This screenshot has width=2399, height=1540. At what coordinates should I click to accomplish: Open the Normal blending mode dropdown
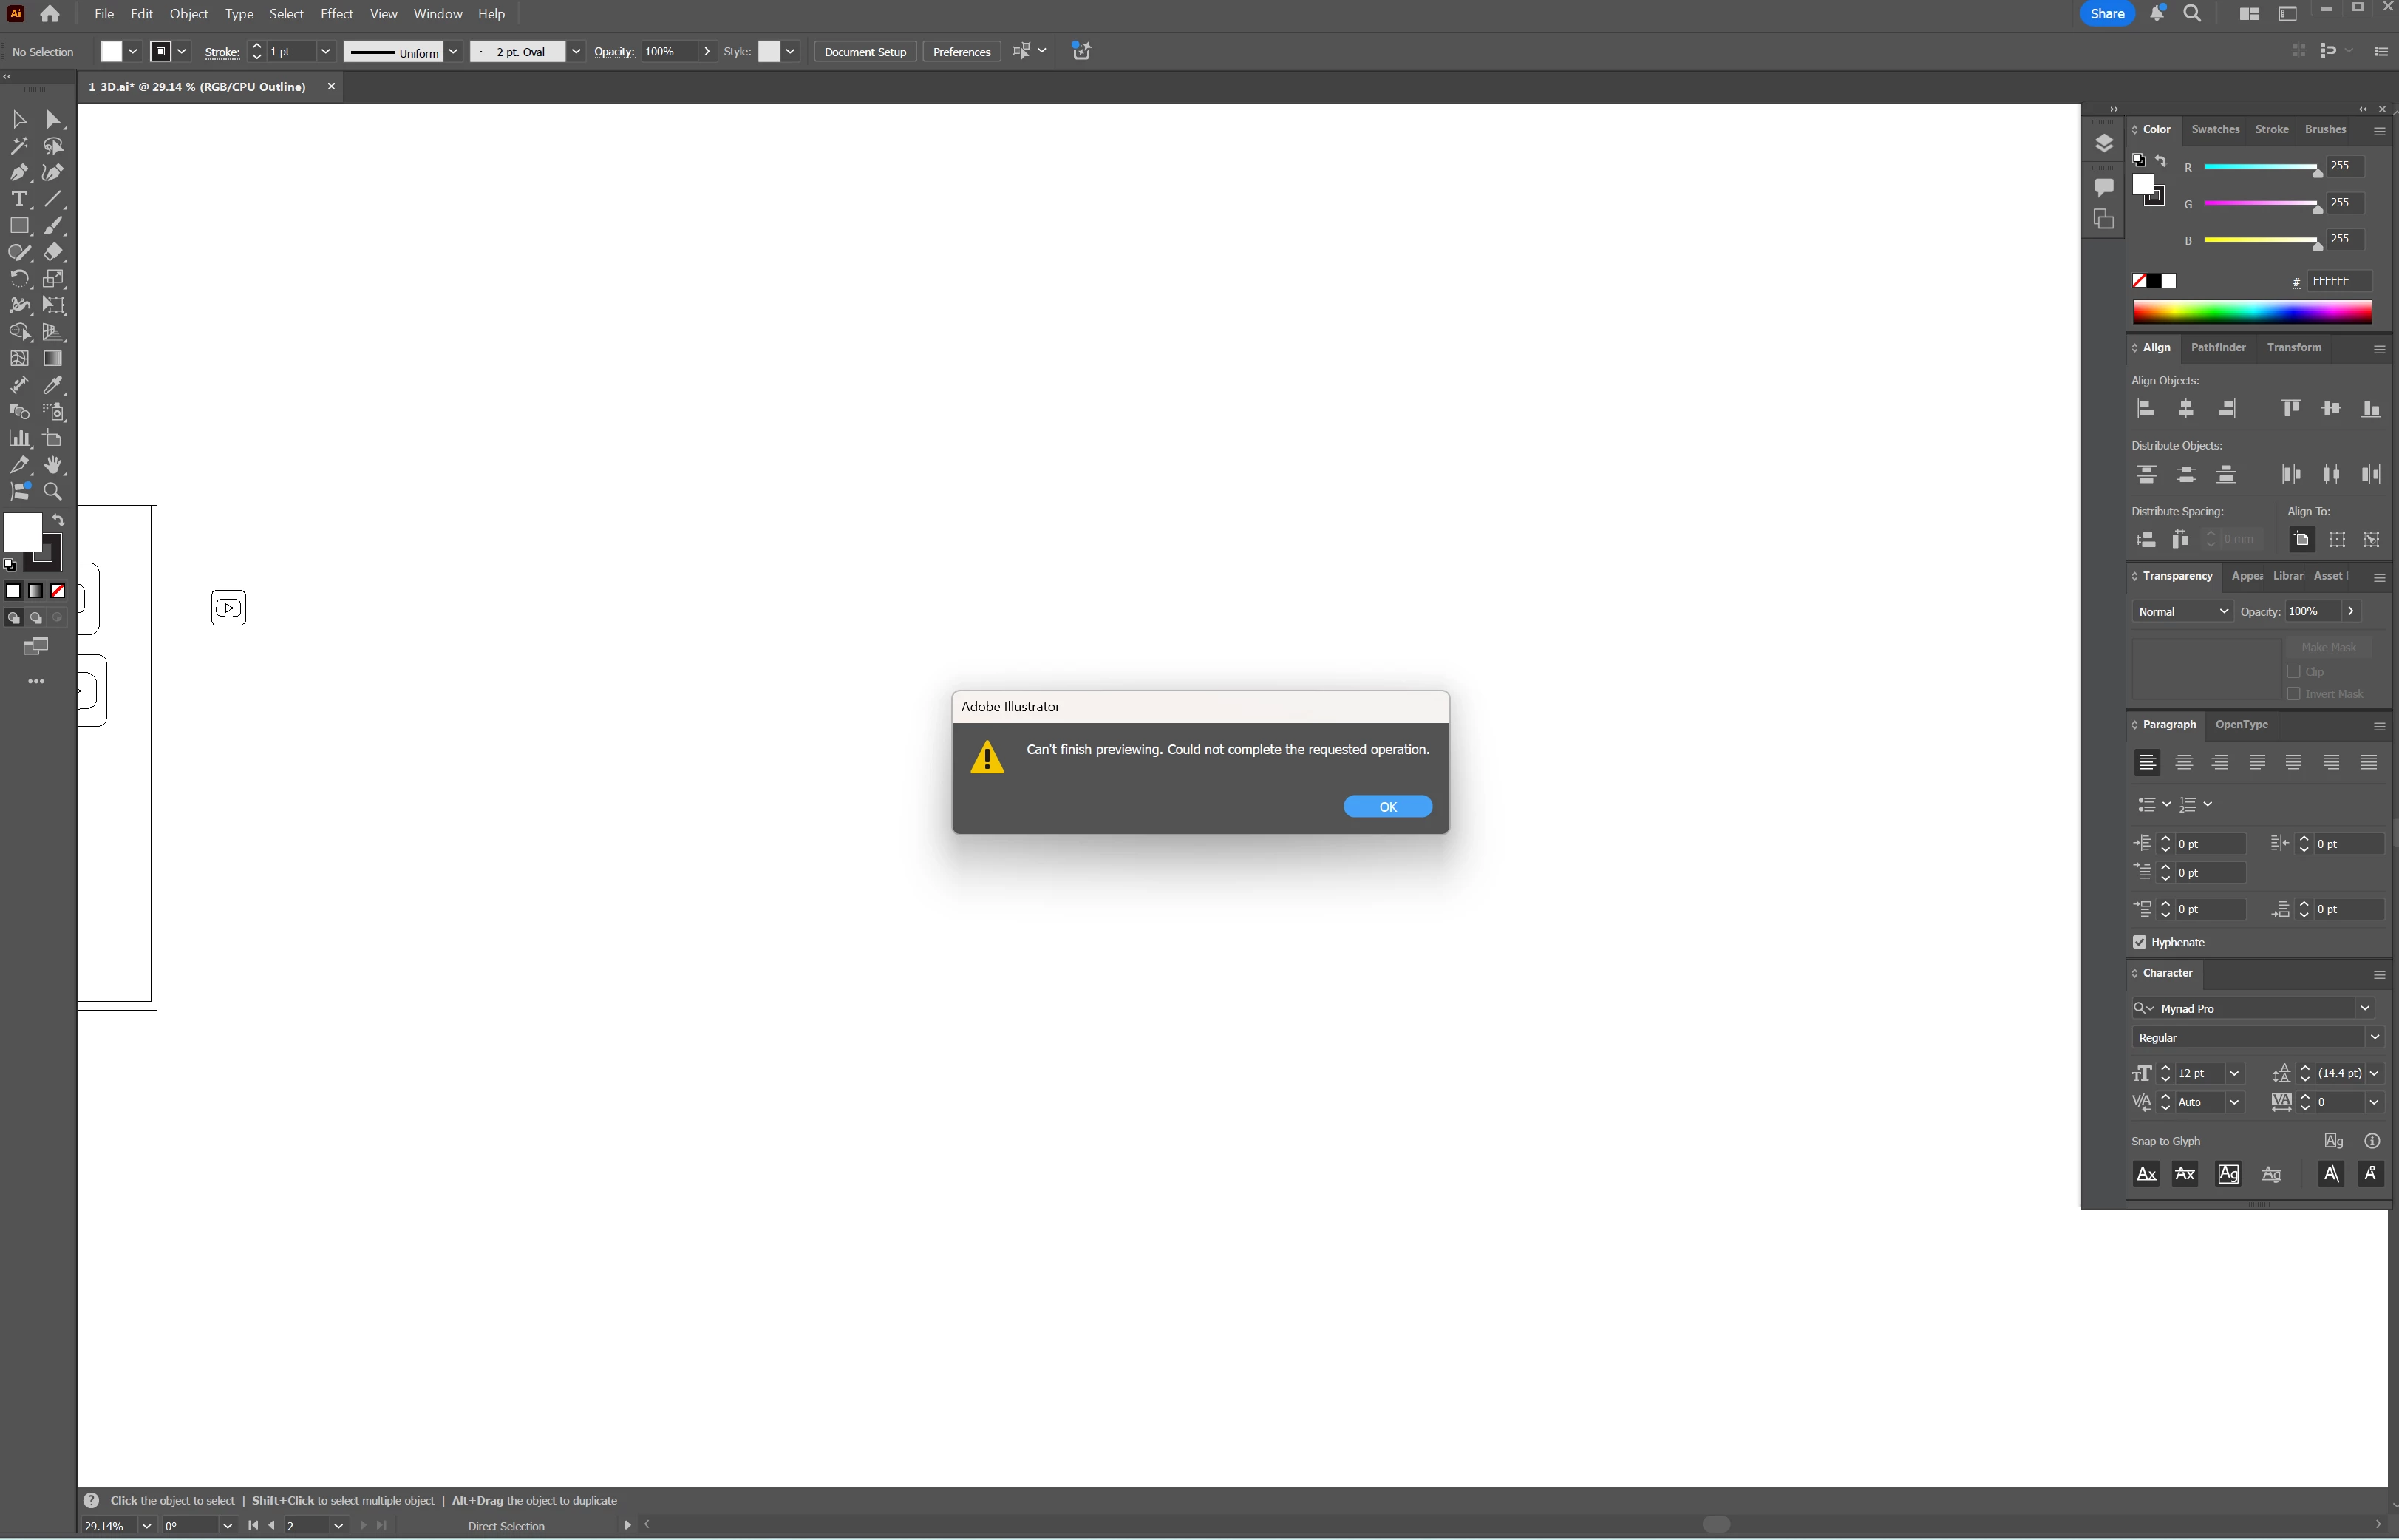(x=2182, y=612)
